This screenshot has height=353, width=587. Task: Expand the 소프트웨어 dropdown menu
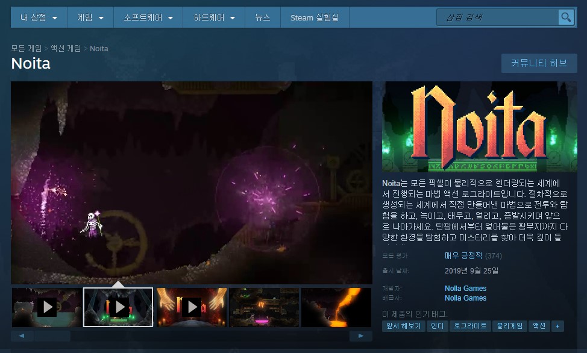[x=148, y=18]
